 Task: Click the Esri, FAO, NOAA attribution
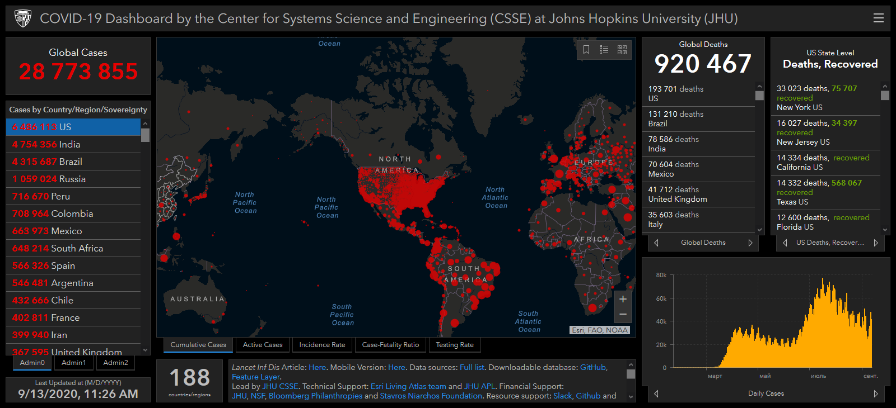[600, 330]
